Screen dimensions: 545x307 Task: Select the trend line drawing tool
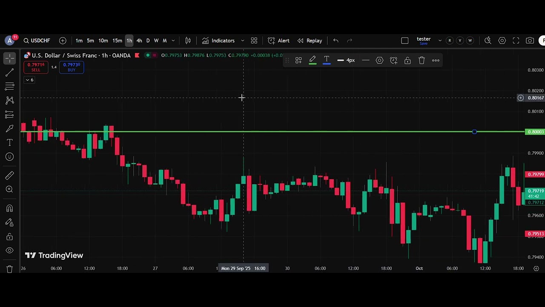coord(9,72)
